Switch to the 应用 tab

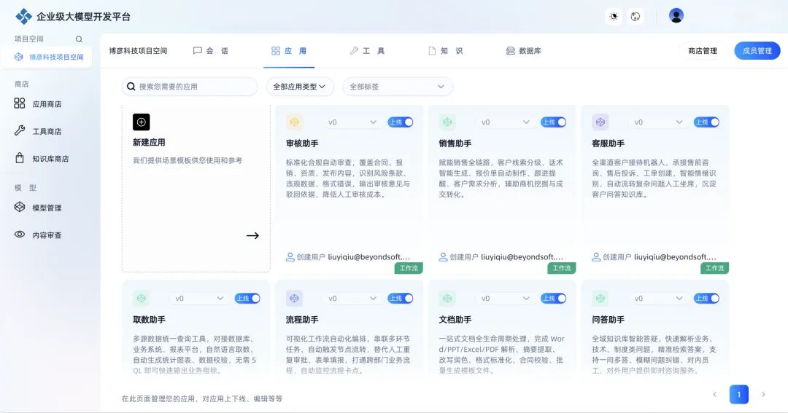[x=289, y=51]
